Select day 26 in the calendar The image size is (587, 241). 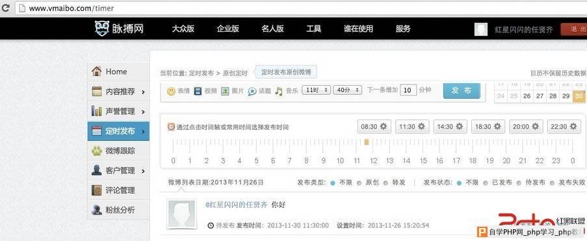coord(527,96)
